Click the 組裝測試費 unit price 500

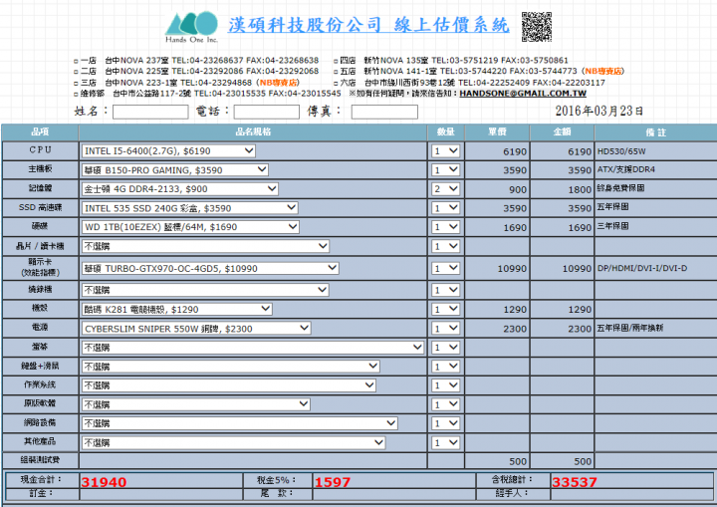click(x=518, y=461)
